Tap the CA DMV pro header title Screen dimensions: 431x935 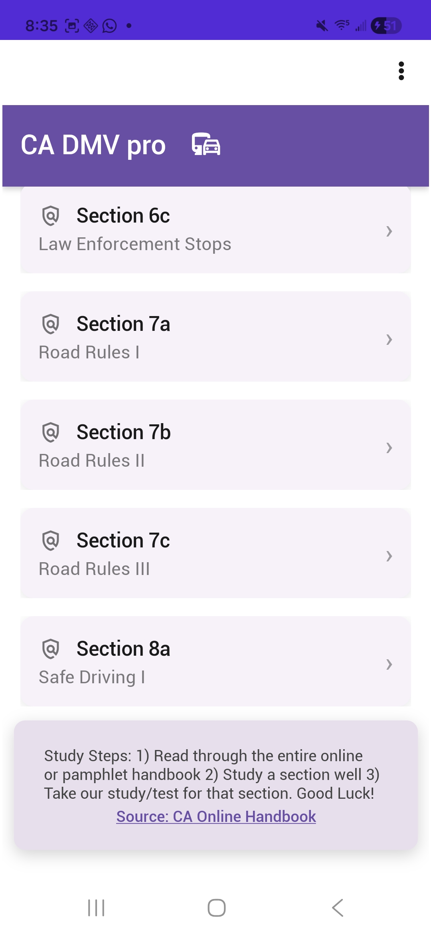[93, 145]
